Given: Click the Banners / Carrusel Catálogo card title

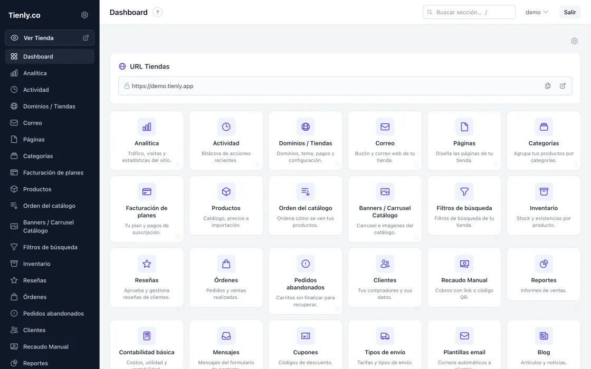Looking at the screenshot, I should pos(385,211).
